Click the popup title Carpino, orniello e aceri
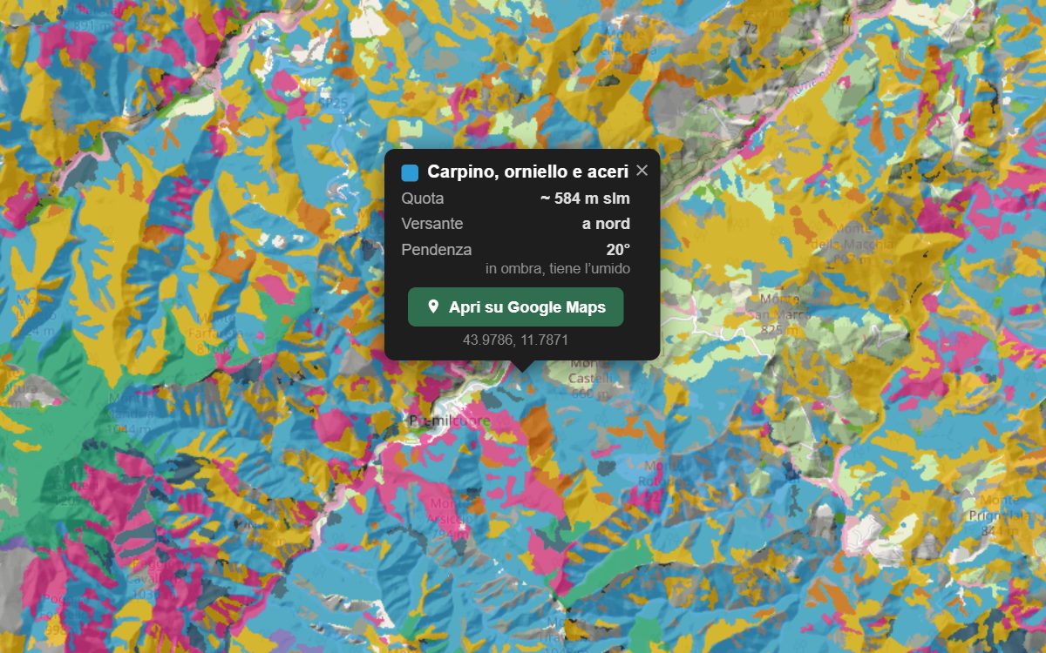Screen dimensions: 1046x653 click(x=528, y=172)
